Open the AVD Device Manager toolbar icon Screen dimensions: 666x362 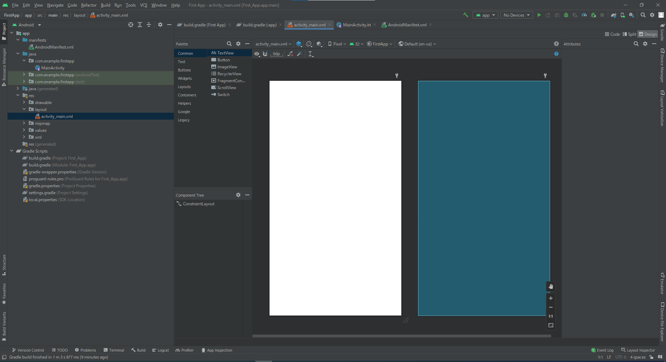tap(623, 15)
